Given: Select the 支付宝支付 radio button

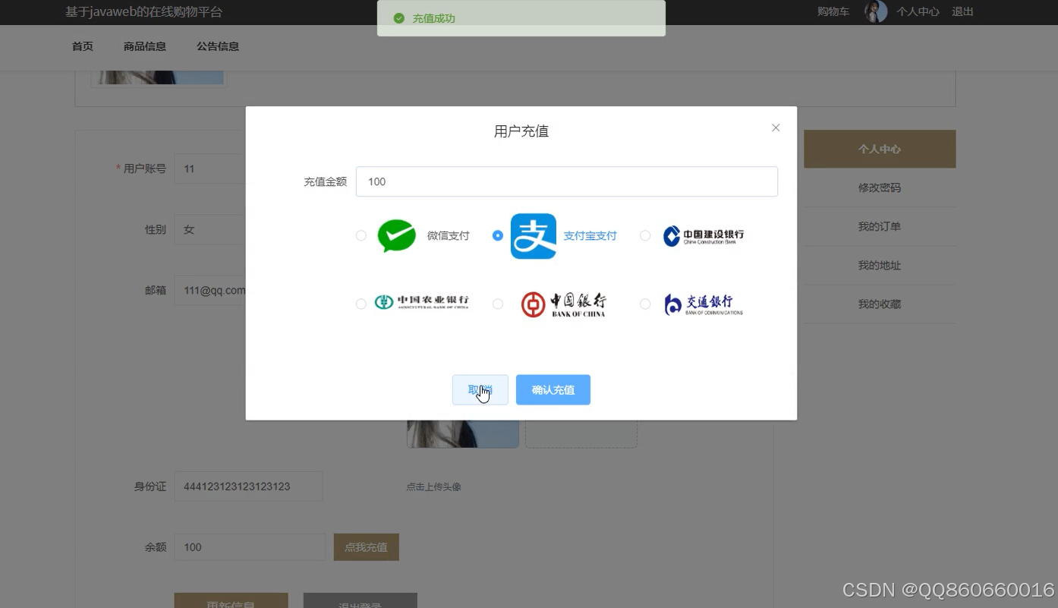Looking at the screenshot, I should pos(498,236).
